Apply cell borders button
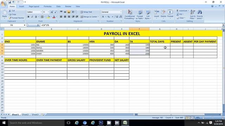The image size is (225, 126). (42, 17)
